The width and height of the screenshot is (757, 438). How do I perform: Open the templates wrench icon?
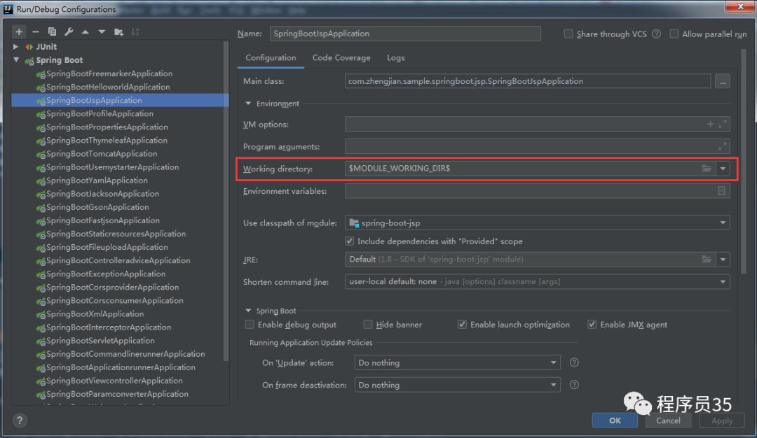[x=69, y=31]
